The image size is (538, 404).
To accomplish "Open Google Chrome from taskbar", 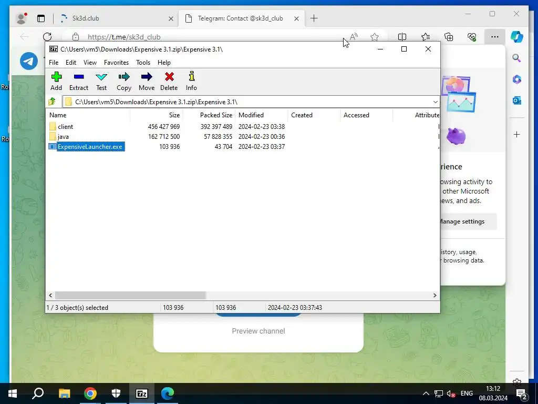I will [x=90, y=393].
